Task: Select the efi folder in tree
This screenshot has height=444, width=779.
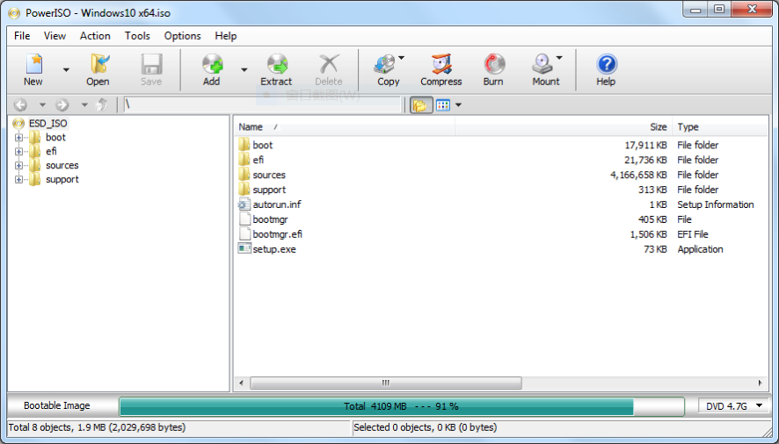Action: 51,151
